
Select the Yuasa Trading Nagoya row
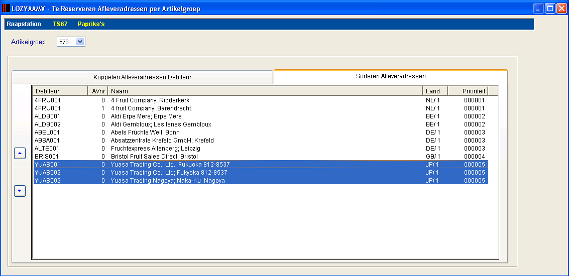[x=261, y=180]
